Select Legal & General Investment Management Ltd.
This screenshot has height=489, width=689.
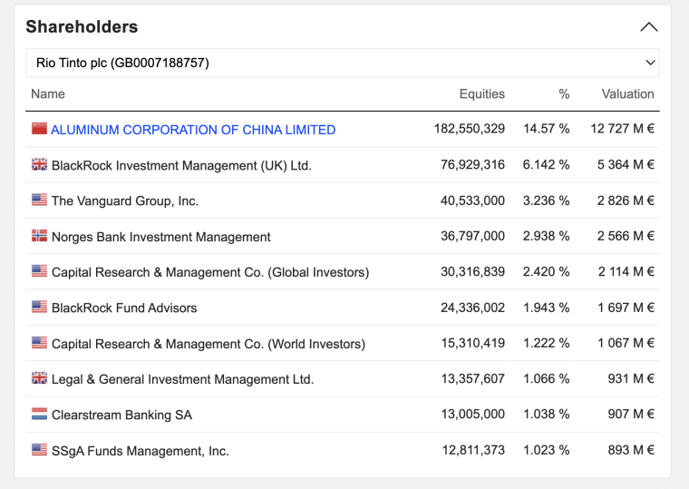click(x=182, y=379)
